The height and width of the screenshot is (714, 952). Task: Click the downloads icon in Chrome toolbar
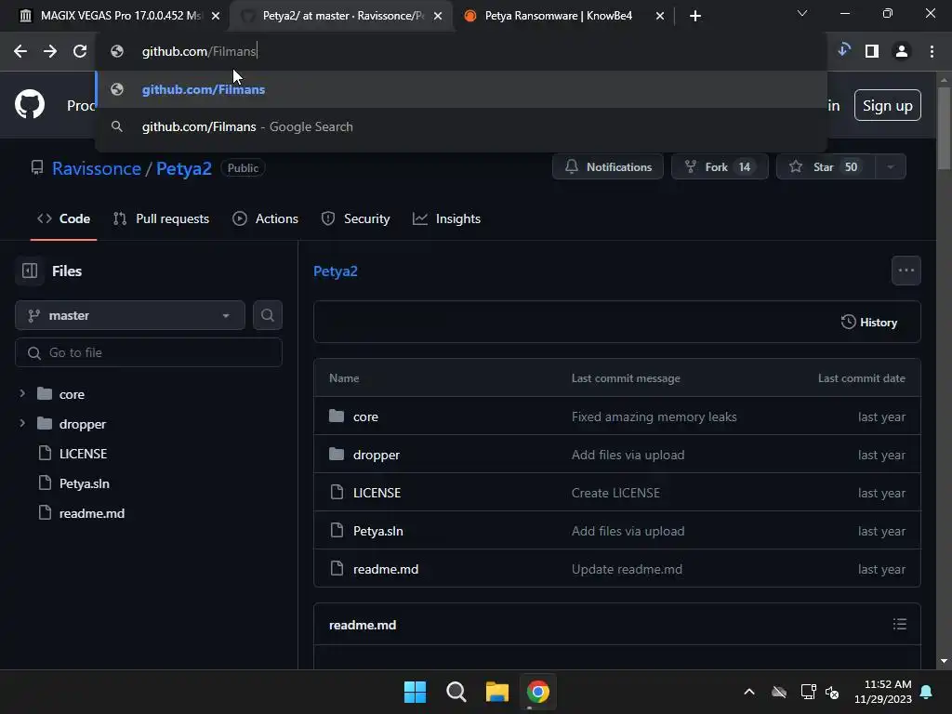(843, 50)
